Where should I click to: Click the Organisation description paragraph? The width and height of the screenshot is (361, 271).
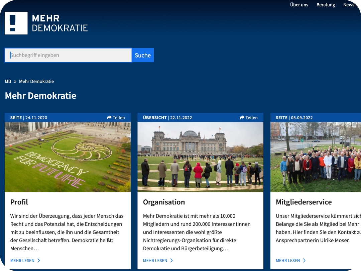pos(197,232)
